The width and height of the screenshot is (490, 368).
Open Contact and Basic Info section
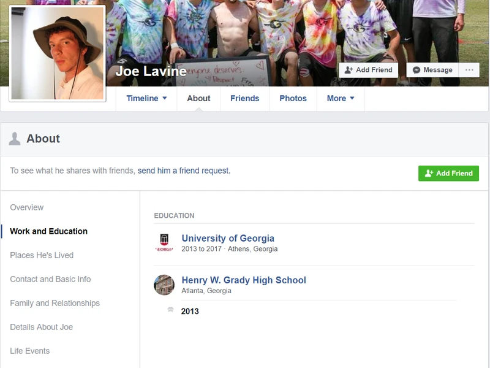(x=50, y=279)
